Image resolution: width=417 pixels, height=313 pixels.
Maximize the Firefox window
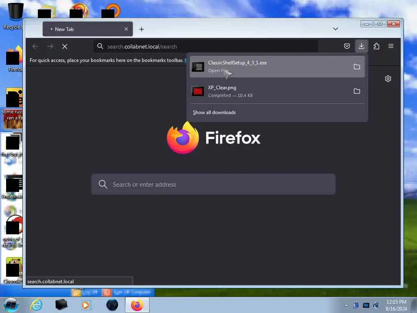[x=380, y=24]
